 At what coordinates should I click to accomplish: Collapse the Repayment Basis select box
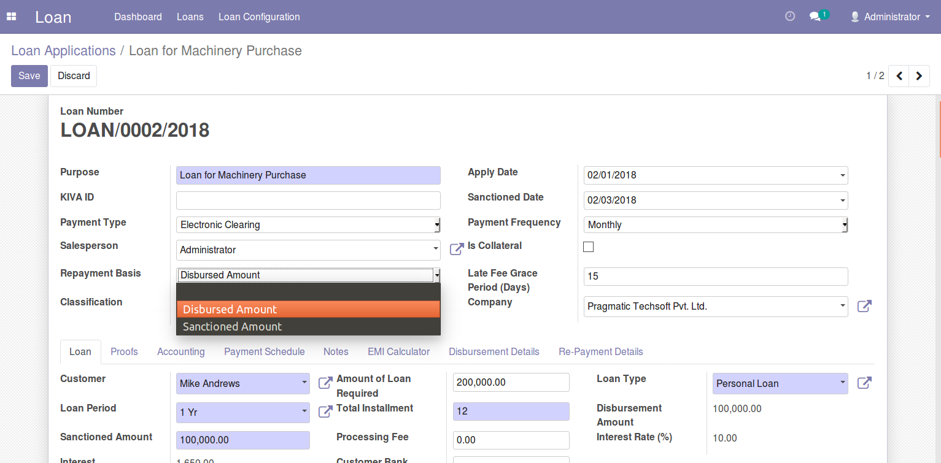point(308,275)
